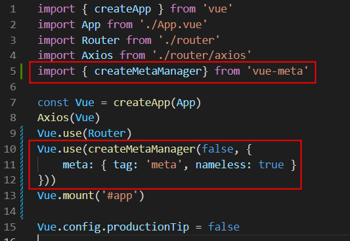Click the green change marker beside line 5
This screenshot has height=241, width=350.
pos(22,71)
